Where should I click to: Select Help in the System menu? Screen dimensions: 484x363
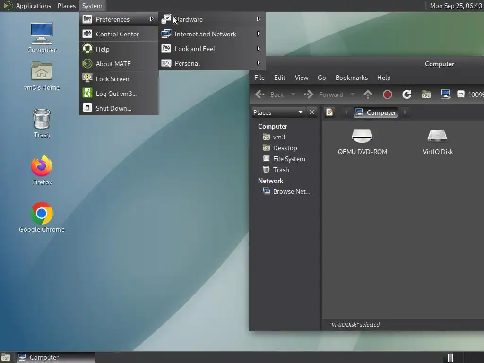click(x=119, y=49)
